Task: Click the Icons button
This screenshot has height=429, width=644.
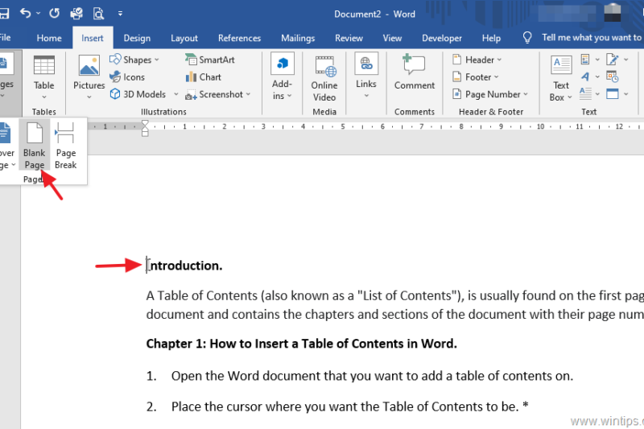Action: pyautogui.click(x=127, y=76)
